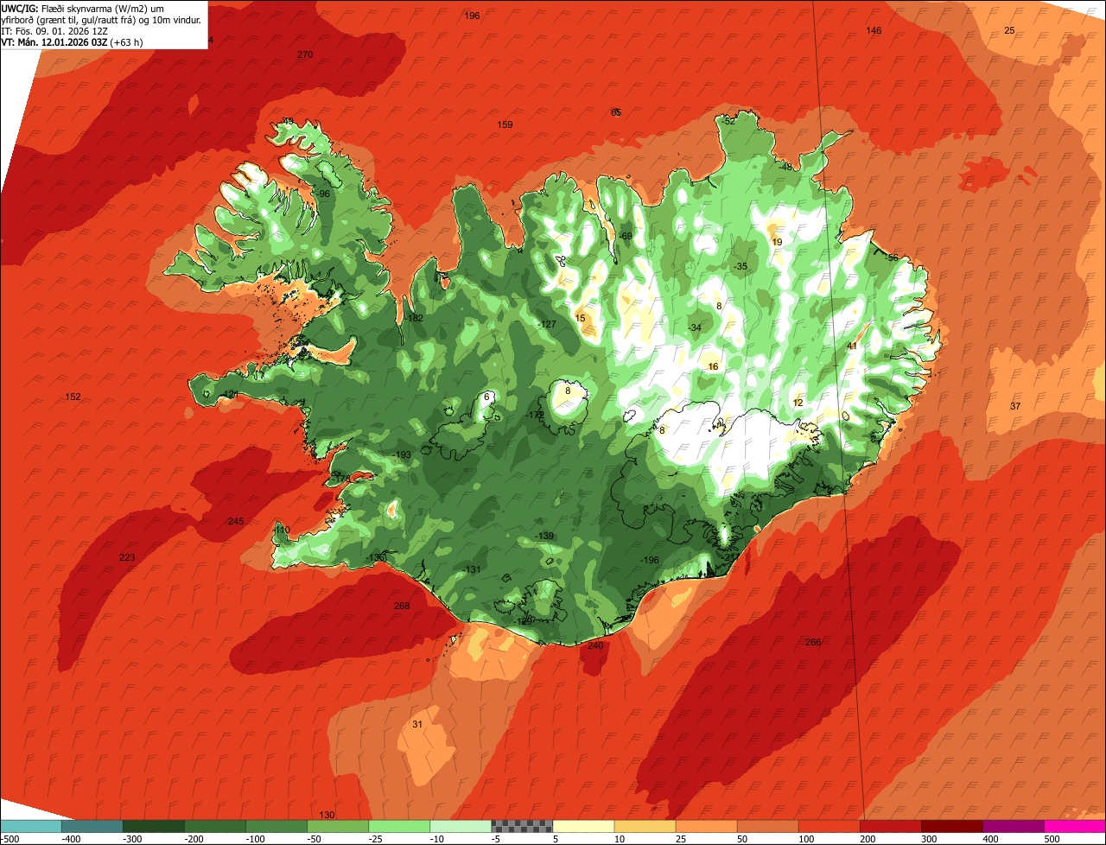Click the map value '41' near east coast

(x=852, y=346)
